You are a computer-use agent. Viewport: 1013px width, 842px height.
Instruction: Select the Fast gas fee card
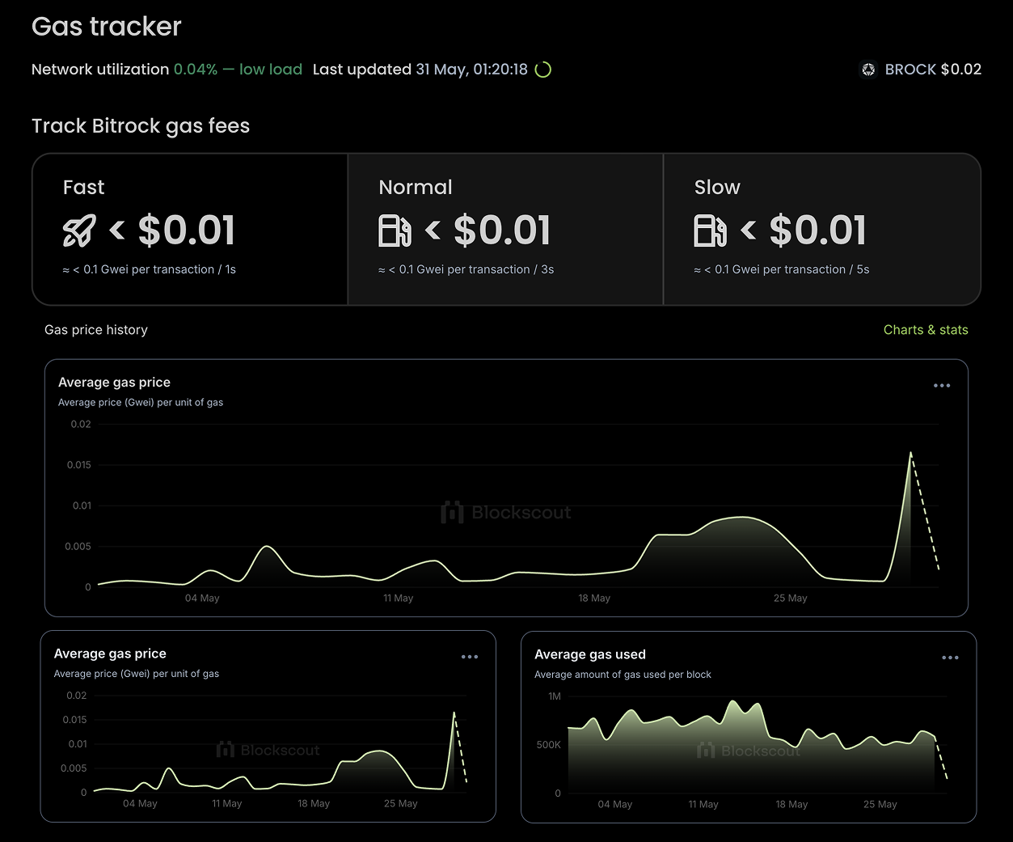190,230
